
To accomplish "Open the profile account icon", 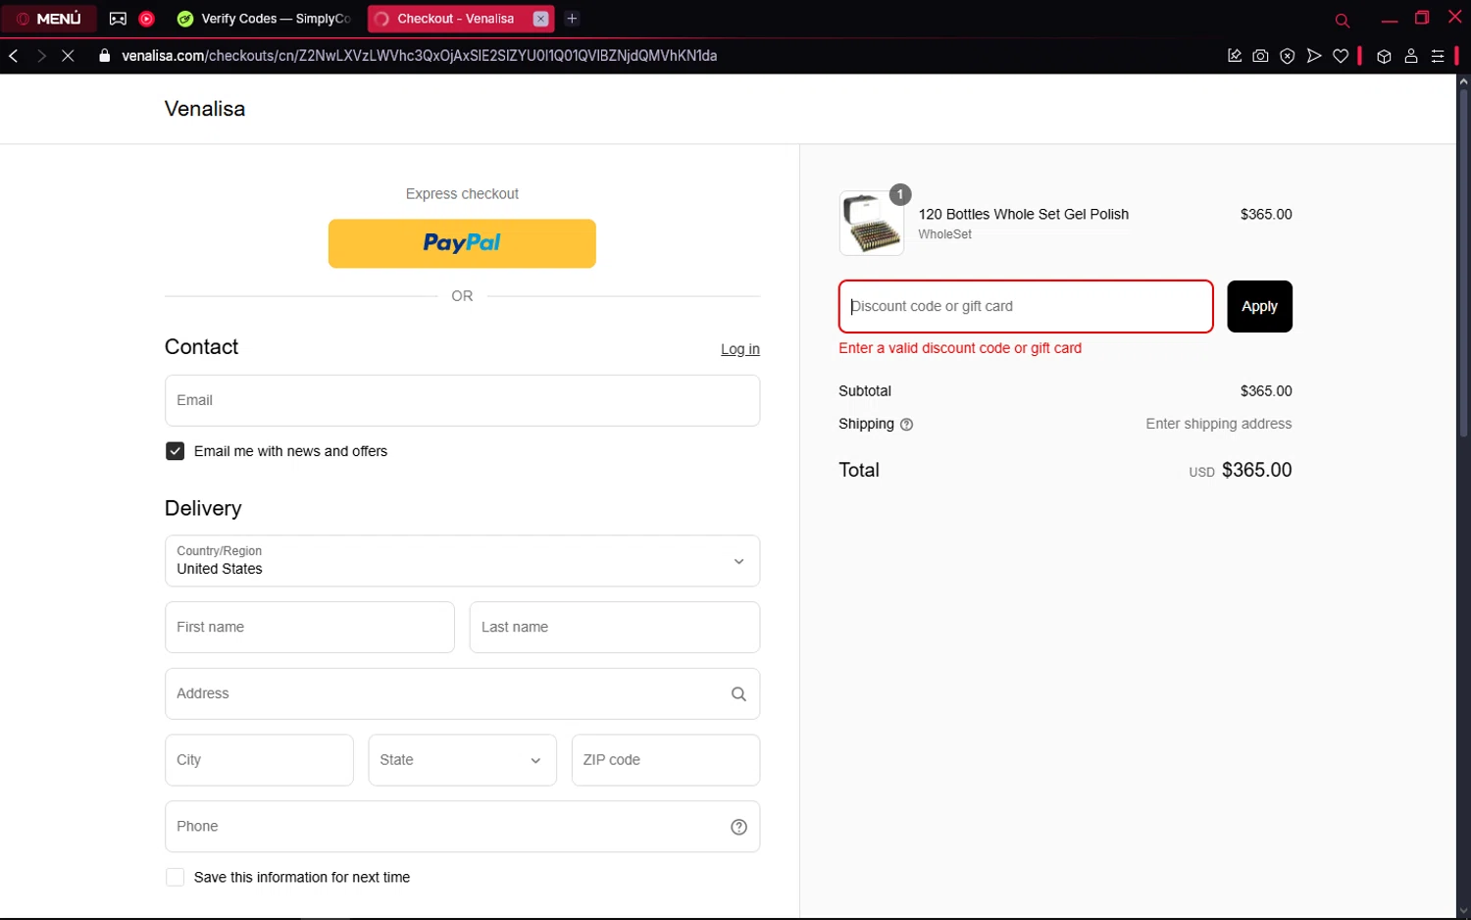I will [x=1411, y=56].
